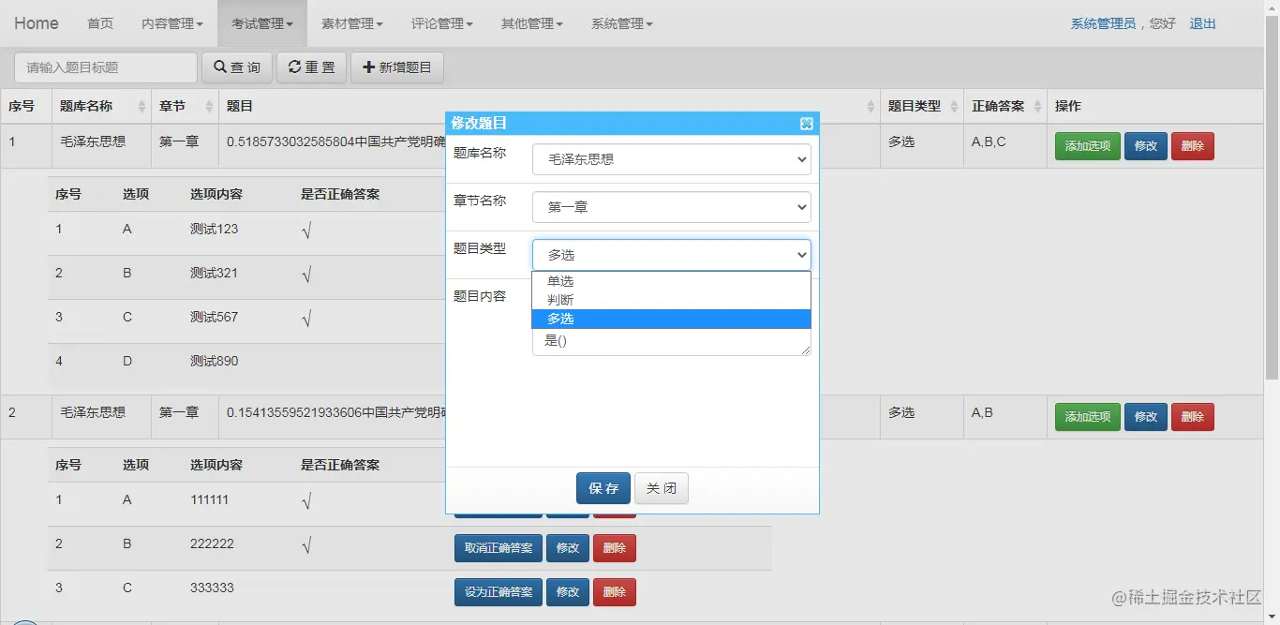Sort by 题目 column arrows
This screenshot has height=625, width=1280.
[871, 107]
